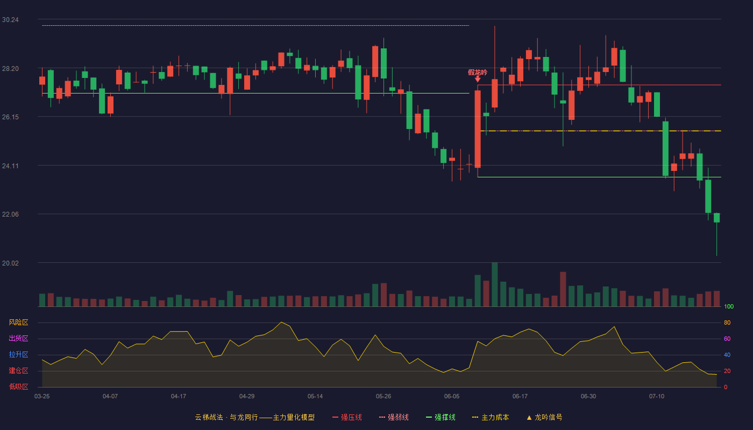Click the 06-30 date label

pos(588,396)
